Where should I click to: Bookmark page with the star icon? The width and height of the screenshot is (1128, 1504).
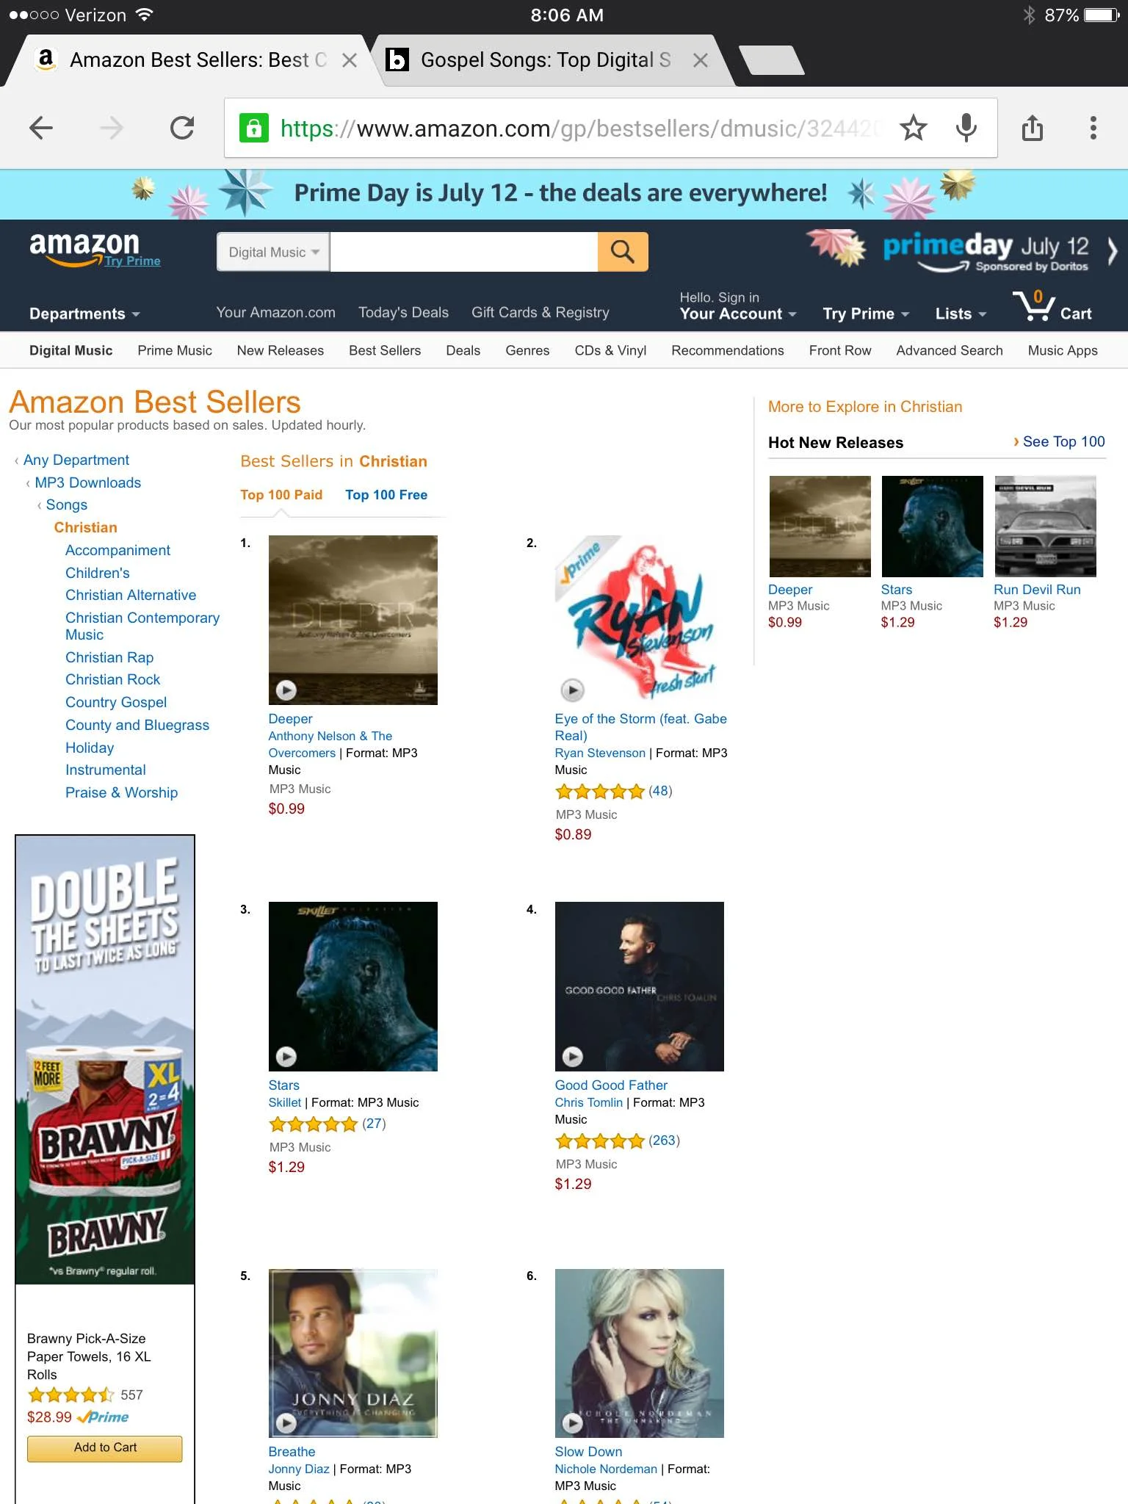tap(913, 128)
